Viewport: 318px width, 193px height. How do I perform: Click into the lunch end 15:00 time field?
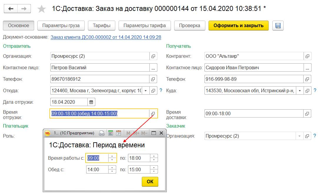click(x=139, y=170)
